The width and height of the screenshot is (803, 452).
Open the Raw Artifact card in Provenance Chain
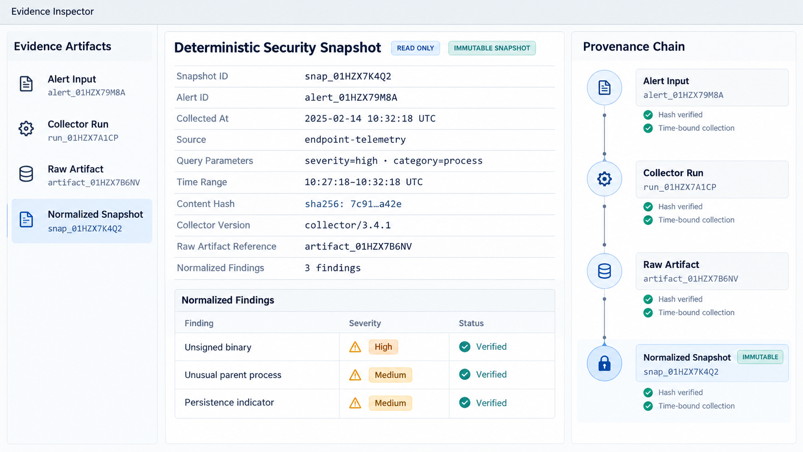[712, 271]
